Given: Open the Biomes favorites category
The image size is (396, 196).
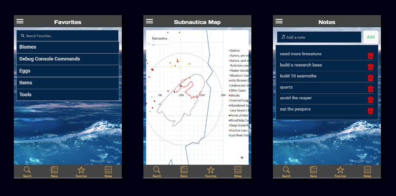Looking at the screenshot, I should (68, 47).
